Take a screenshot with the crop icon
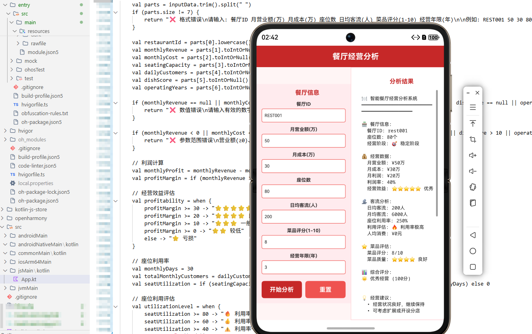This screenshot has height=334, width=532. [x=472, y=139]
